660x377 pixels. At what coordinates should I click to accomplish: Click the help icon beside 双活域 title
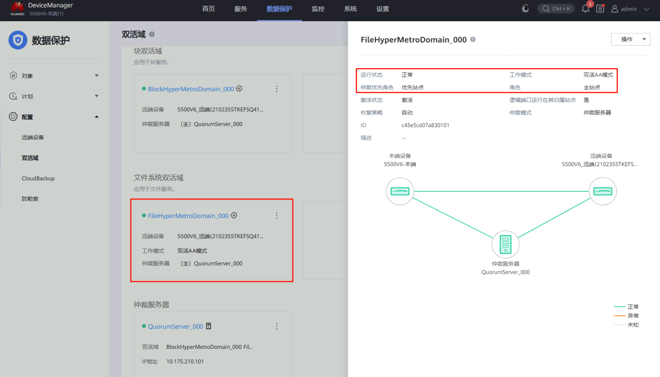pos(152,34)
